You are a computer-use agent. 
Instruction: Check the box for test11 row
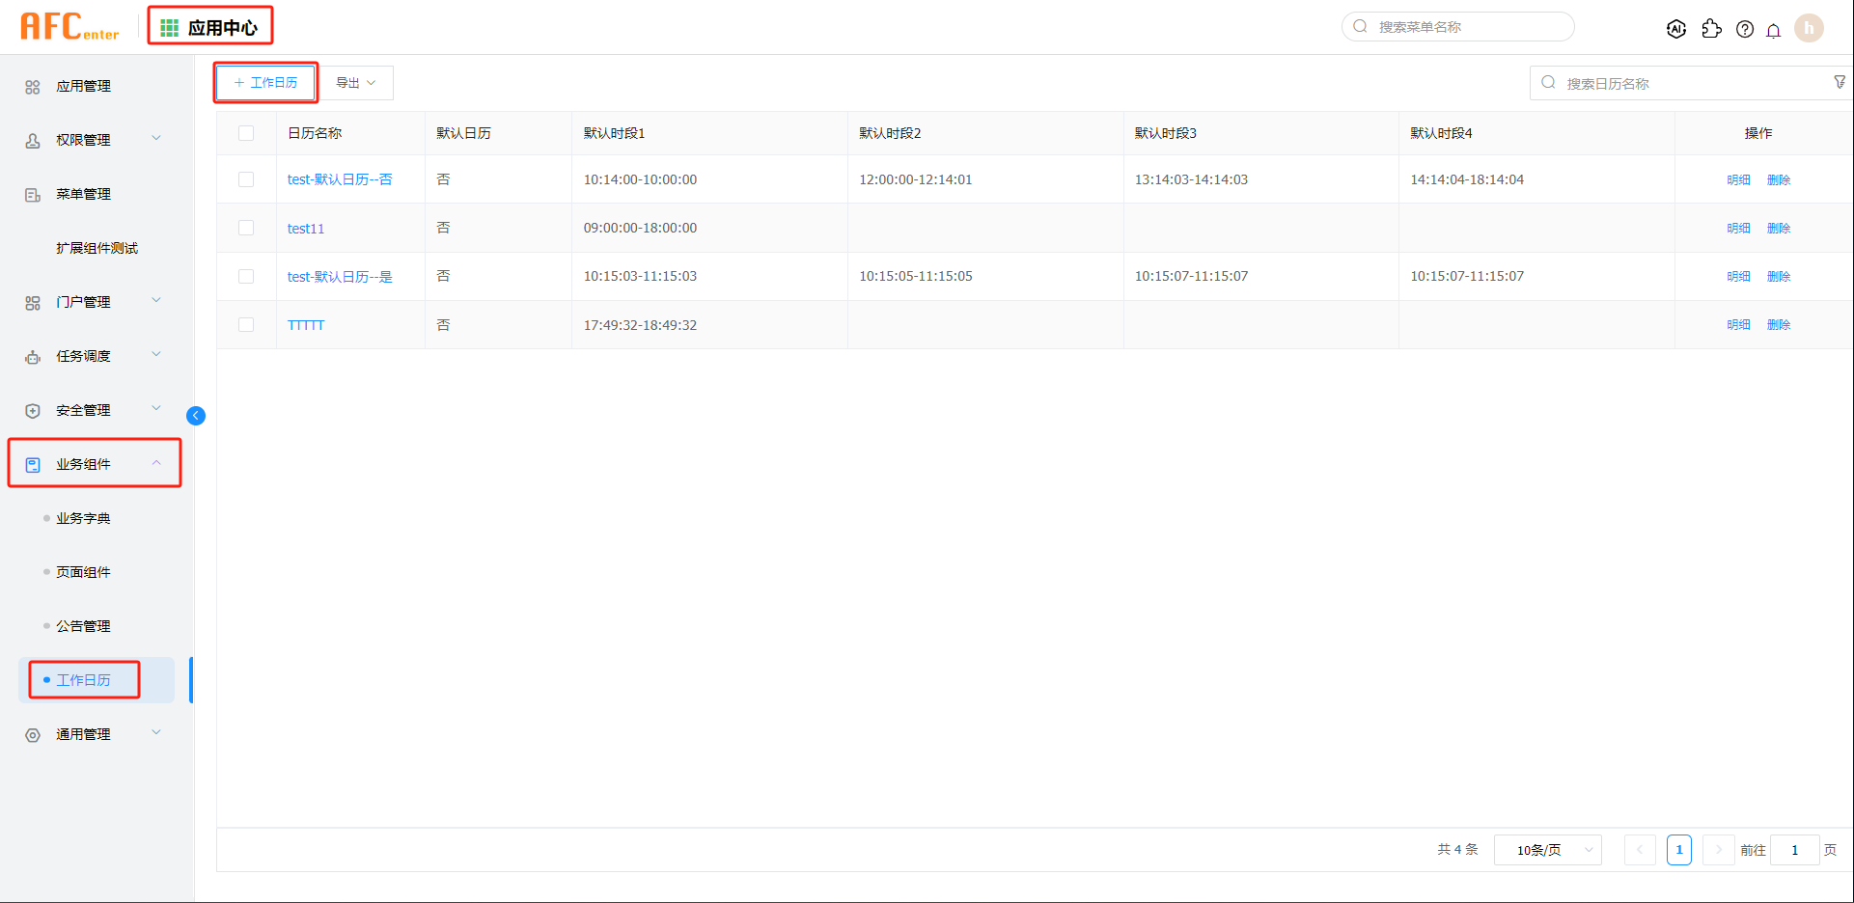click(x=246, y=228)
